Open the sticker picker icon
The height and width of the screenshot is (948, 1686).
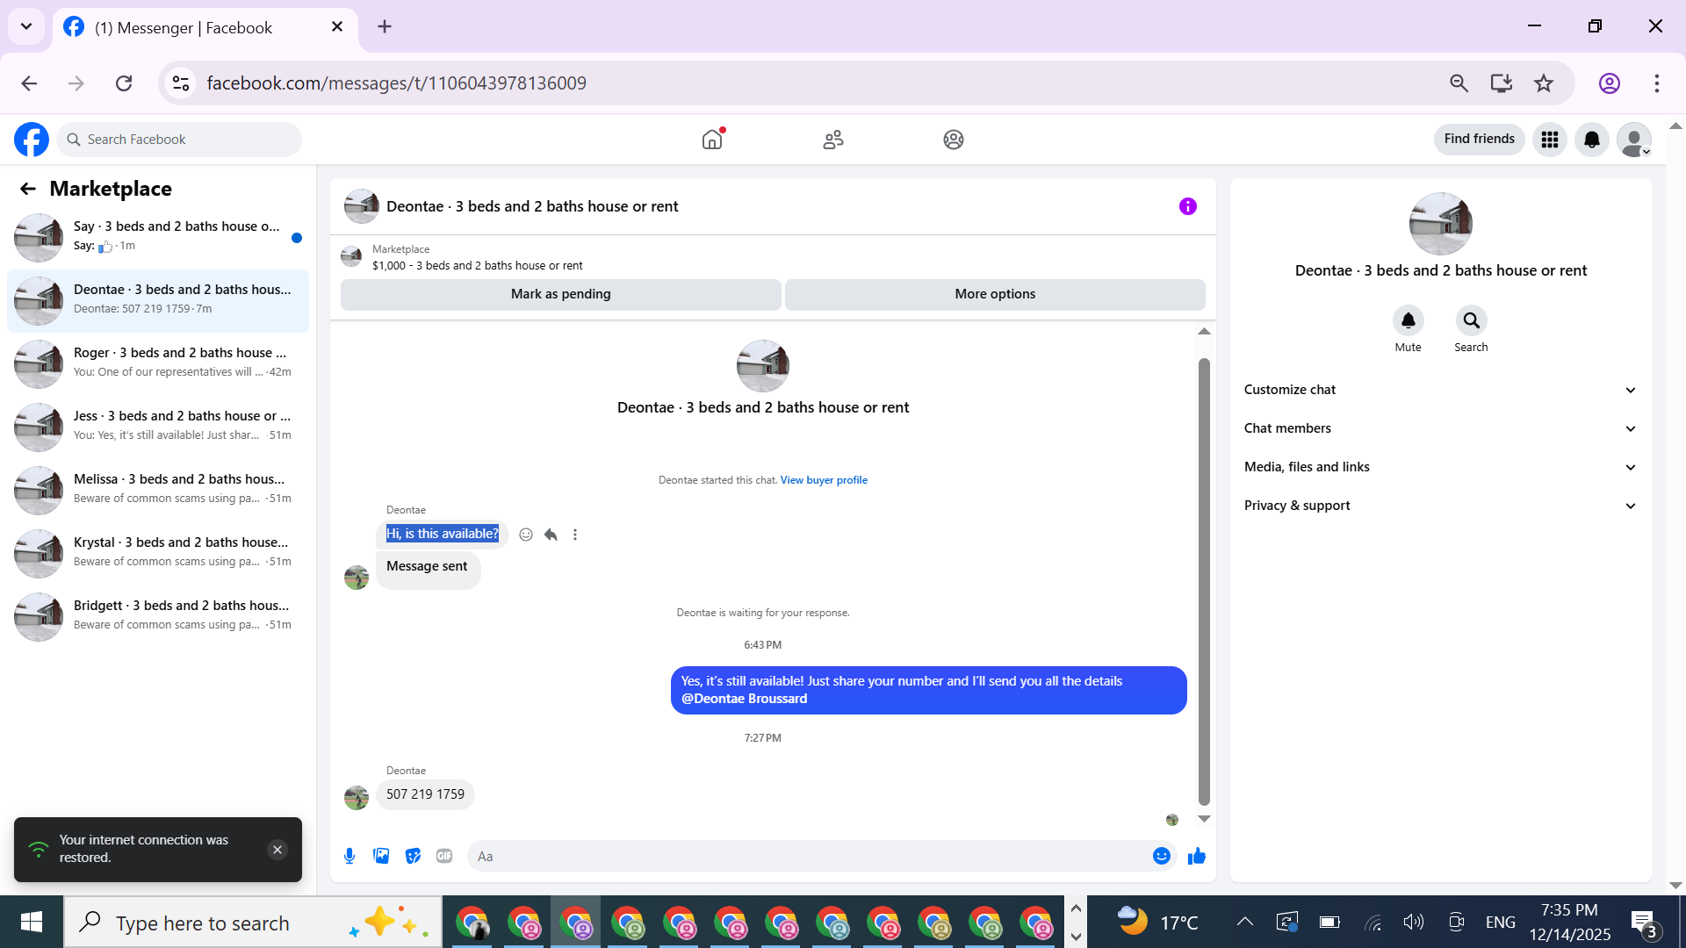click(413, 856)
